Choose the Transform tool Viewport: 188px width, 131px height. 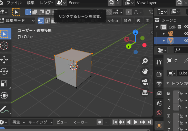pos(4,95)
